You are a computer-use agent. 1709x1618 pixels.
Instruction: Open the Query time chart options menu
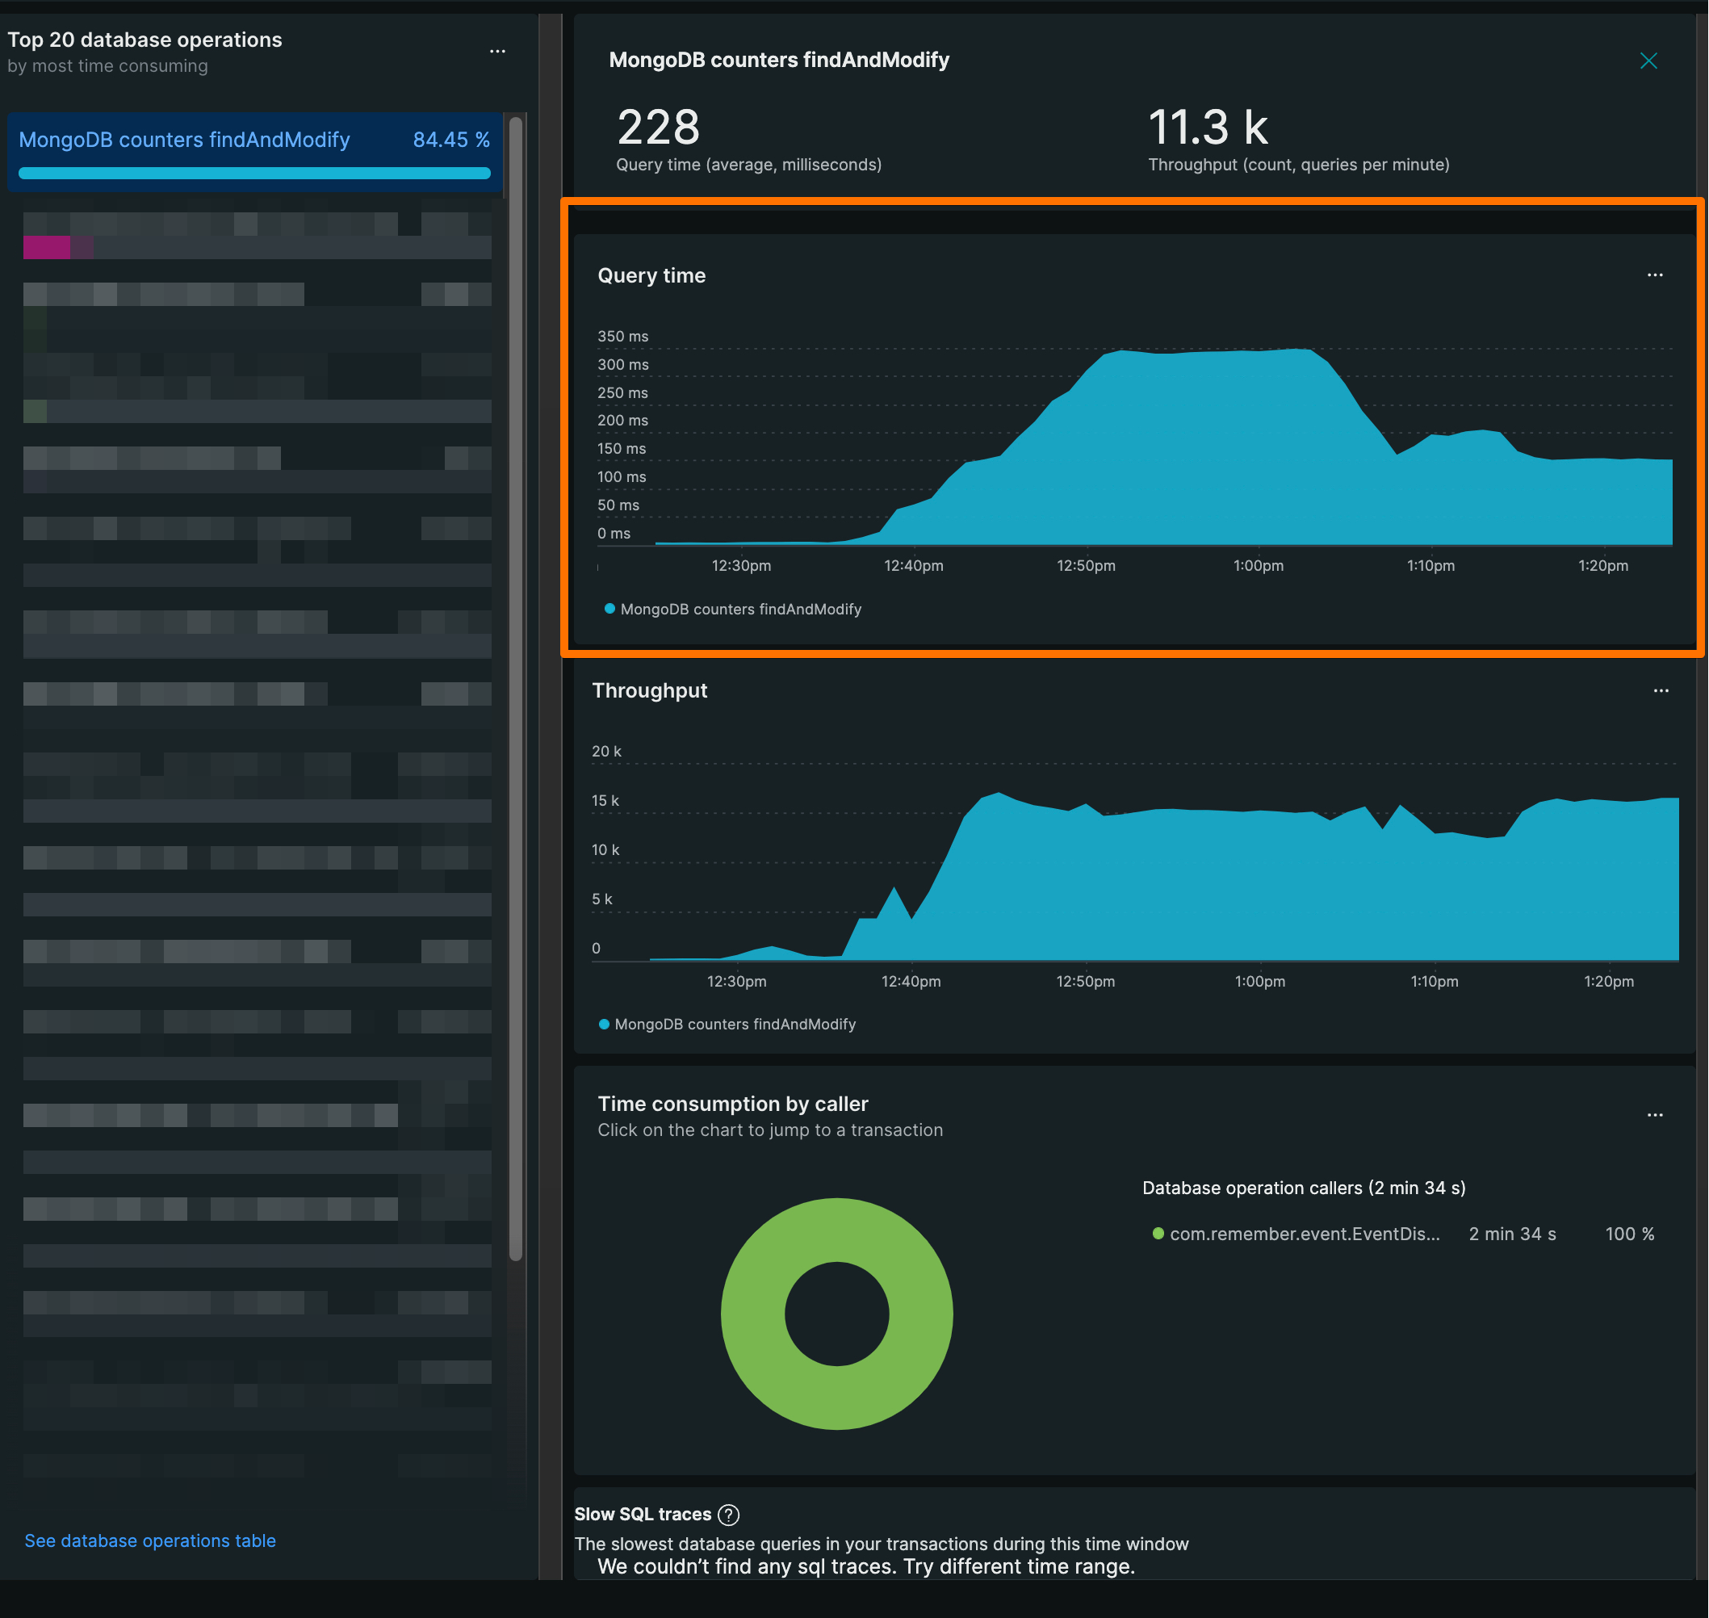tap(1655, 275)
